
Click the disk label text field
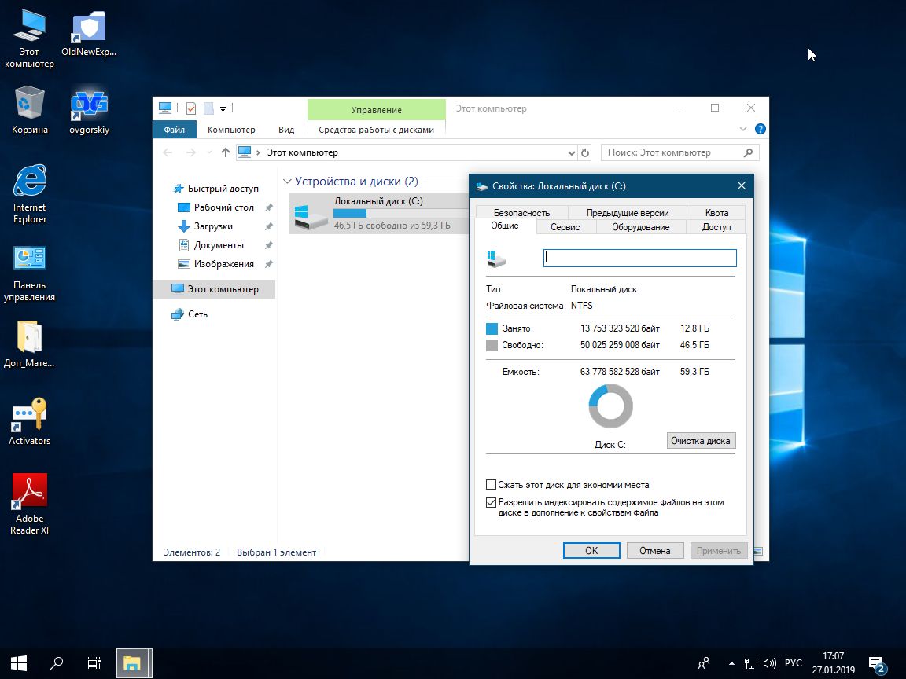pos(639,258)
